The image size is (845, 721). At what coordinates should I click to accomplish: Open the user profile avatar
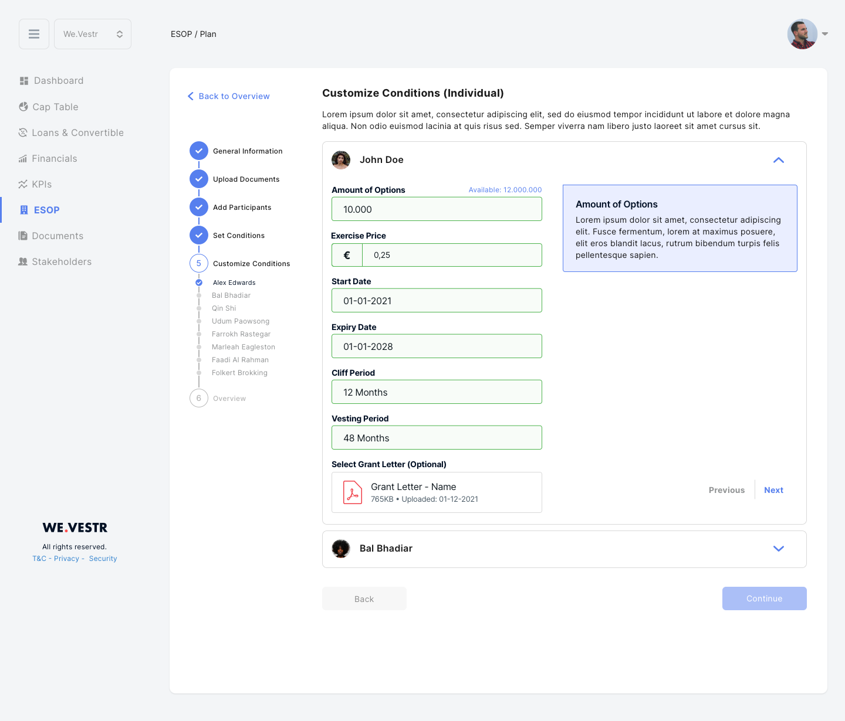point(802,34)
